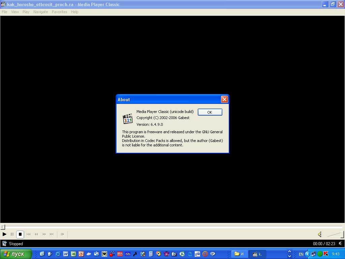Restore down the Media Player Classic window

333,4
